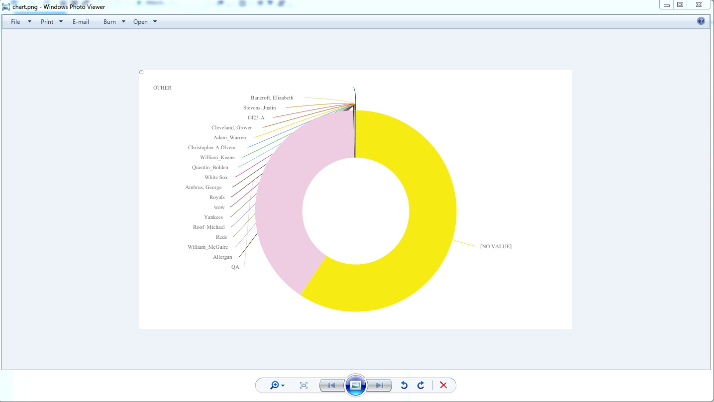The height and width of the screenshot is (402, 714).
Task: Click the wow label
Action: pyautogui.click(x=219, y=207)
